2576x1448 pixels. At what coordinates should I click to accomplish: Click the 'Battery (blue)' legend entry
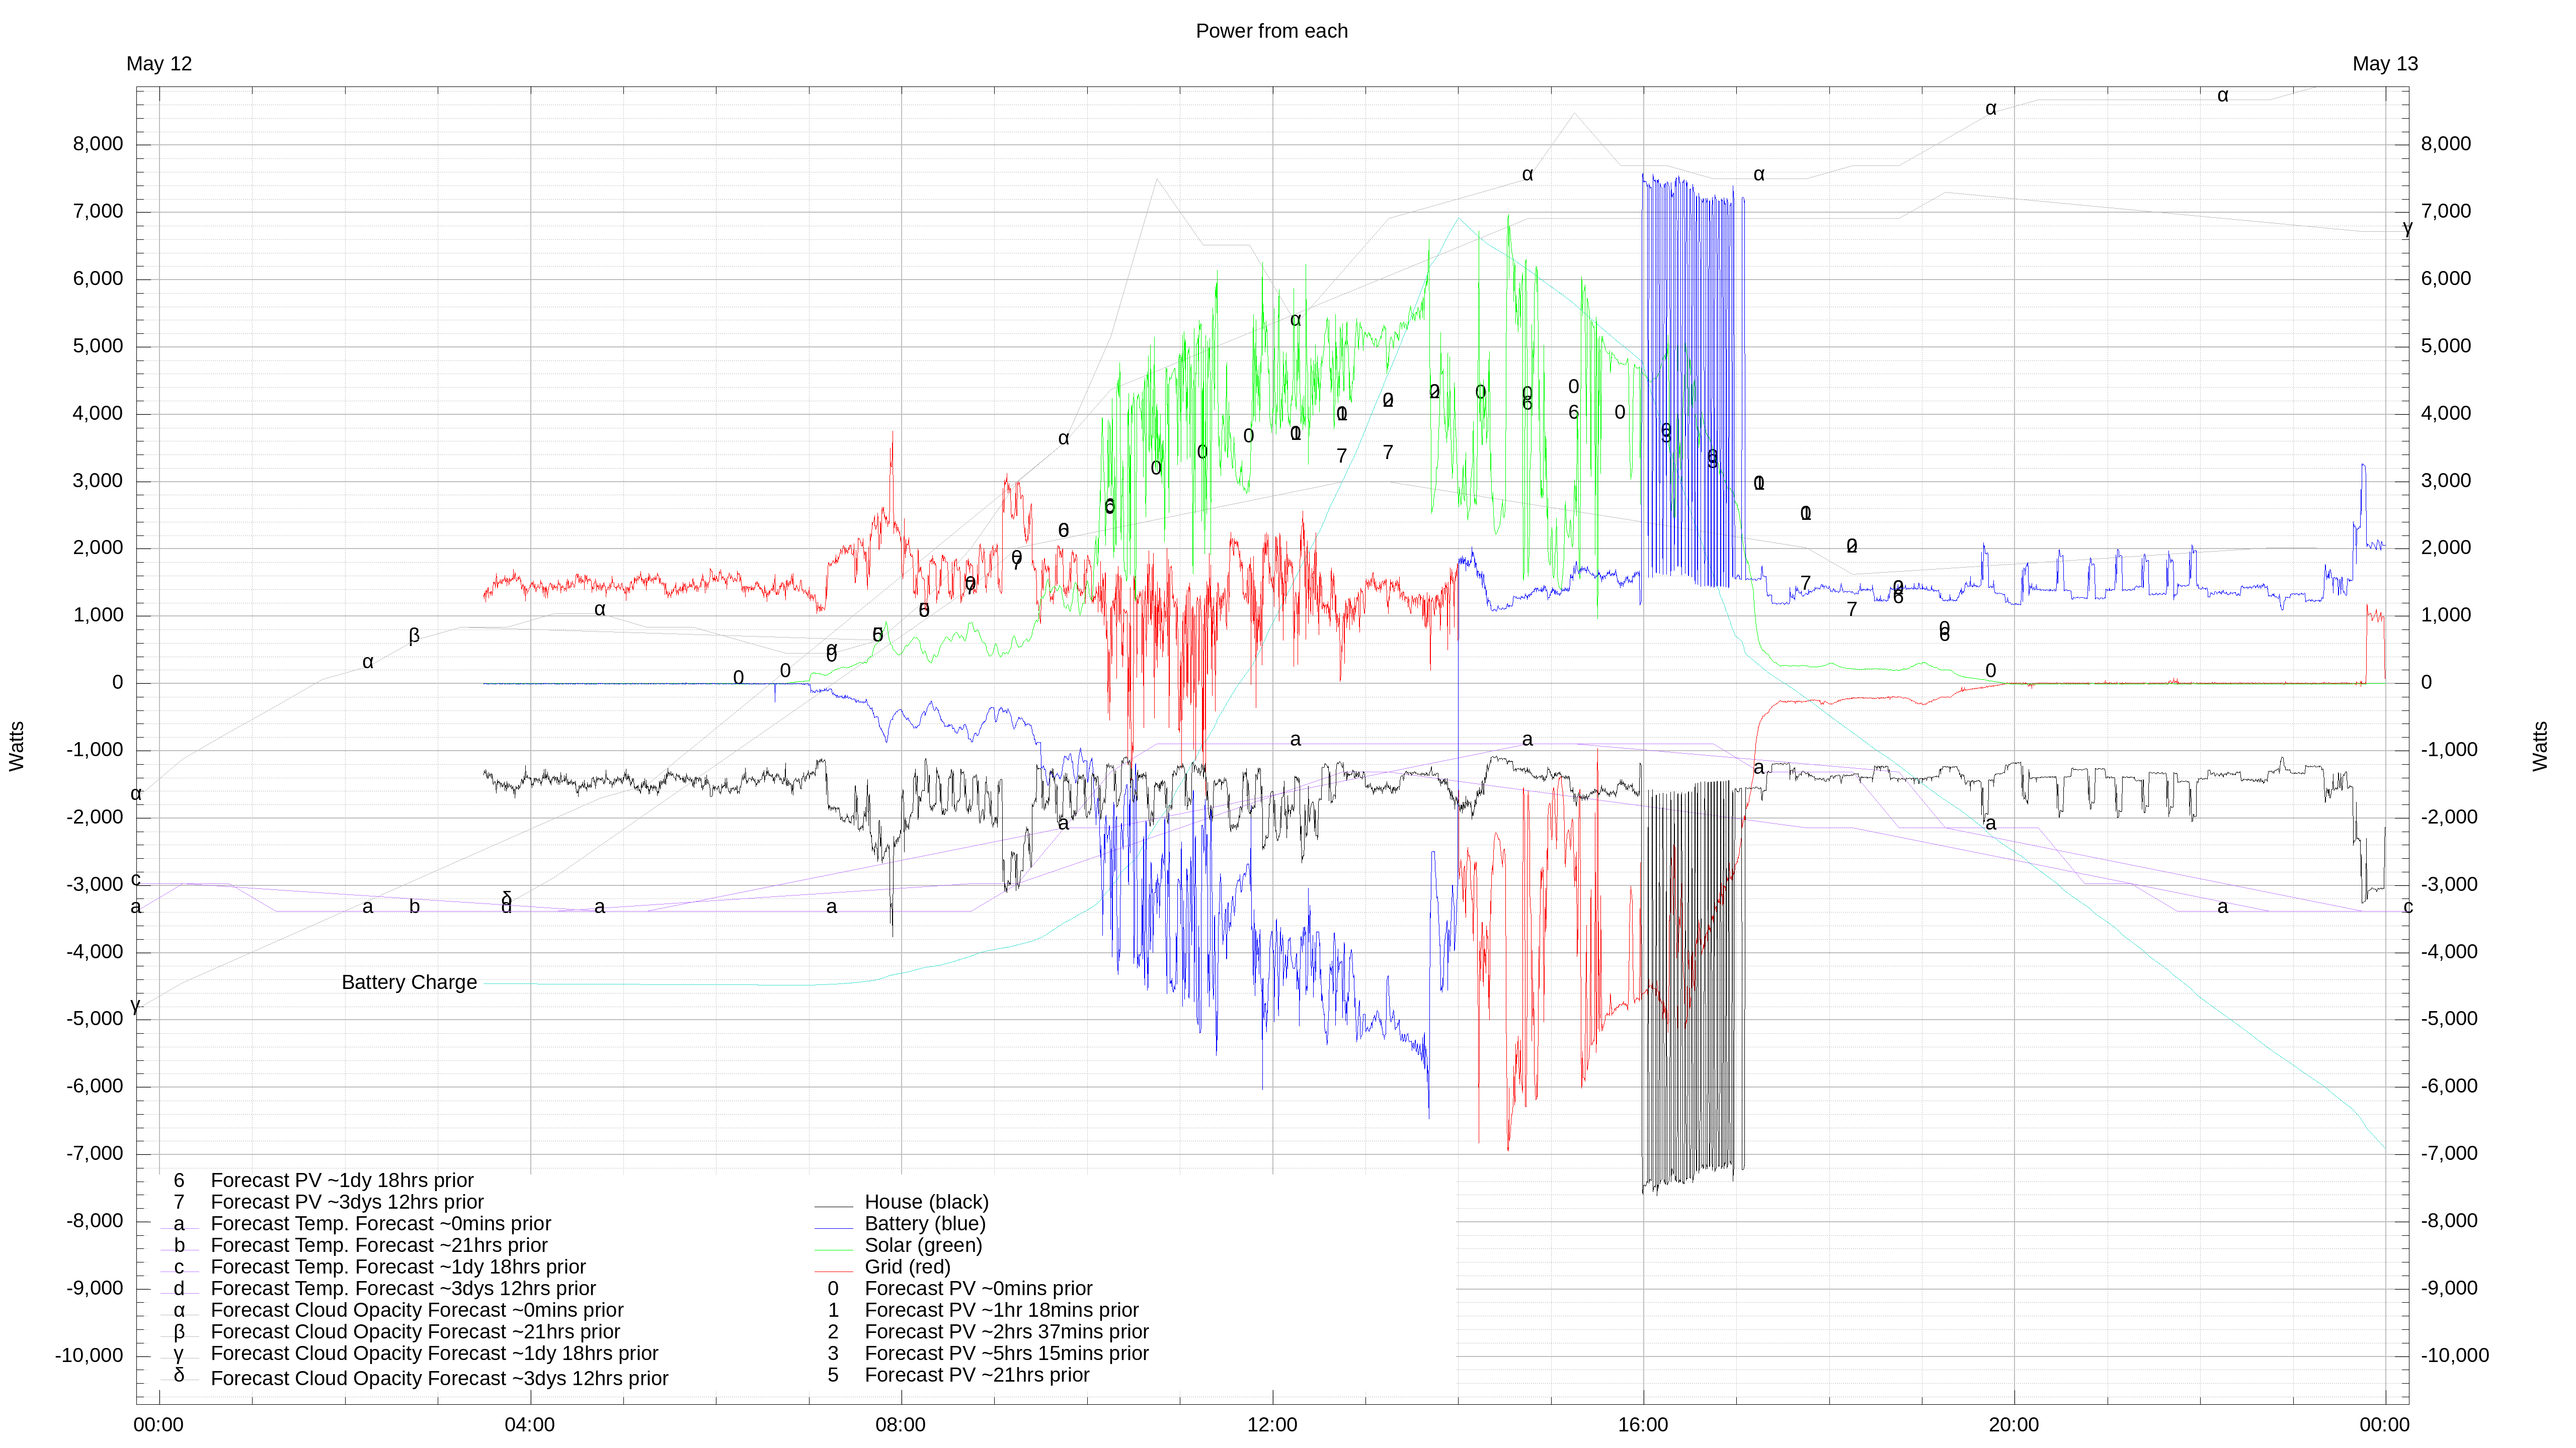pos(924,1224)
